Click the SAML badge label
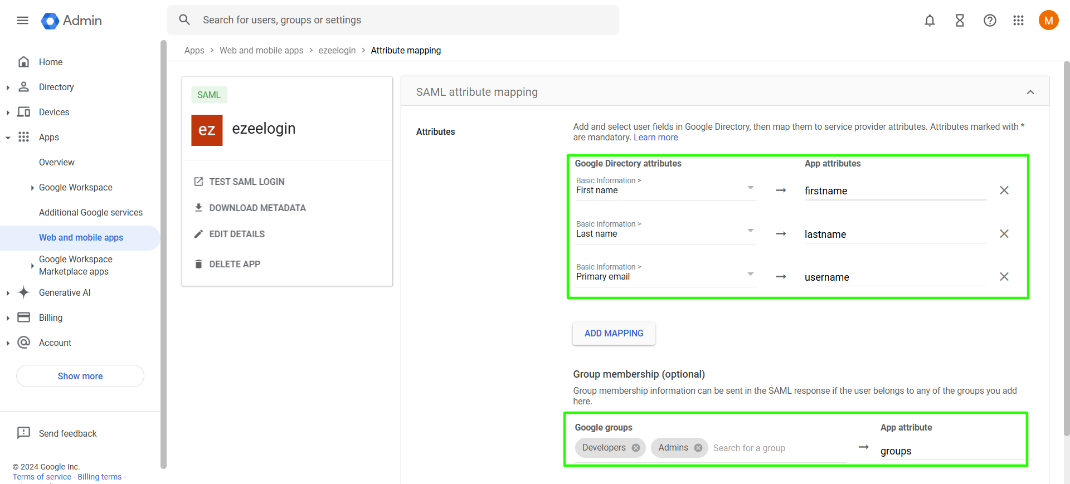The height and width of the screenshot is (484, 1070). 209,95
